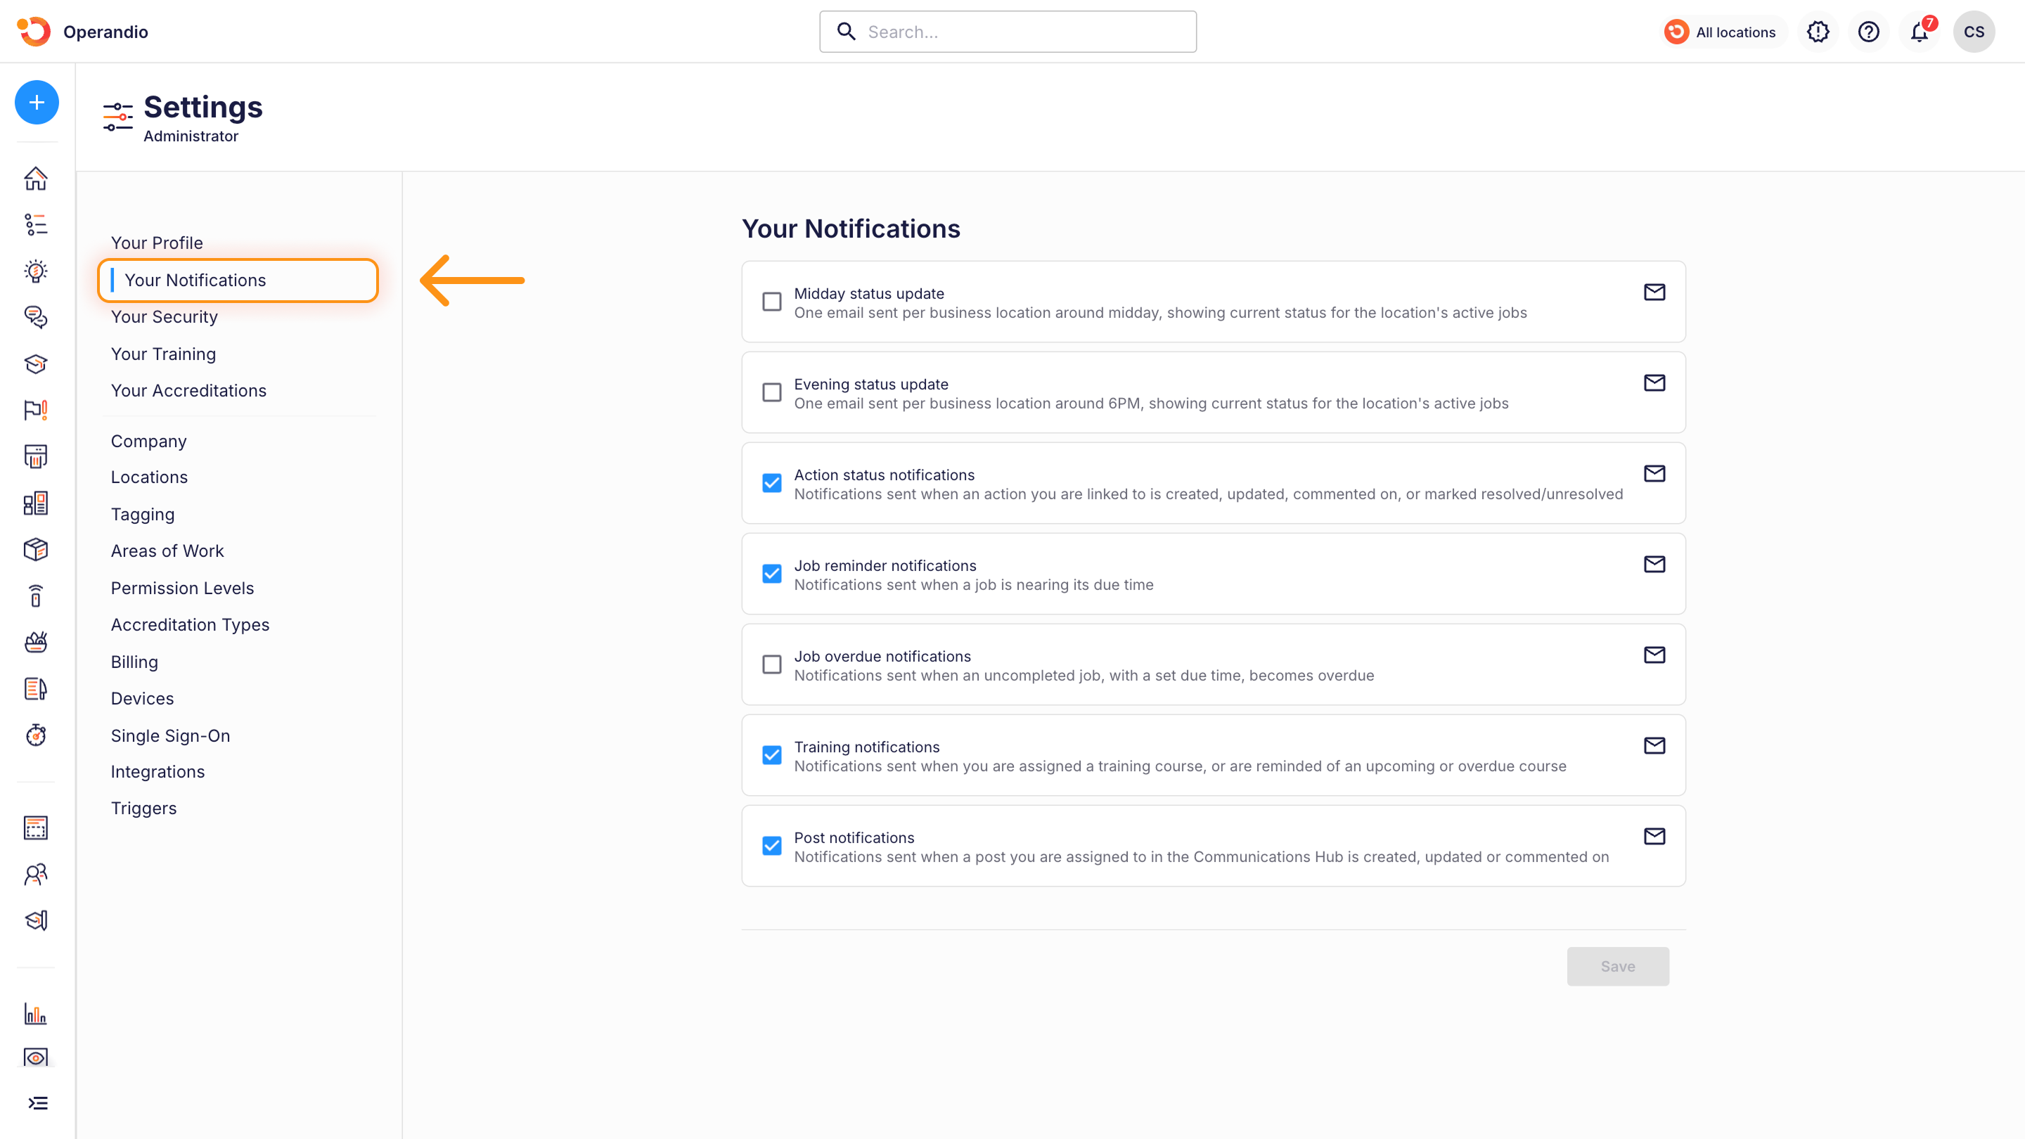
Task: Disable Action status notifications checkbox
Action: (x=772, y=482)
